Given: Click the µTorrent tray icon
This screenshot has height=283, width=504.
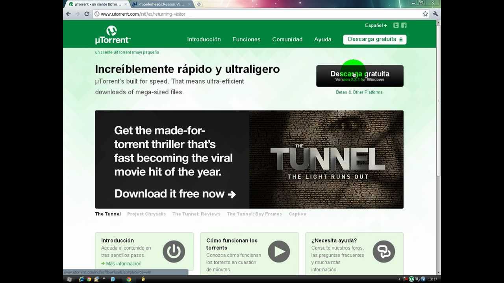Looking at the screenshot, I should tap(411, 279).
